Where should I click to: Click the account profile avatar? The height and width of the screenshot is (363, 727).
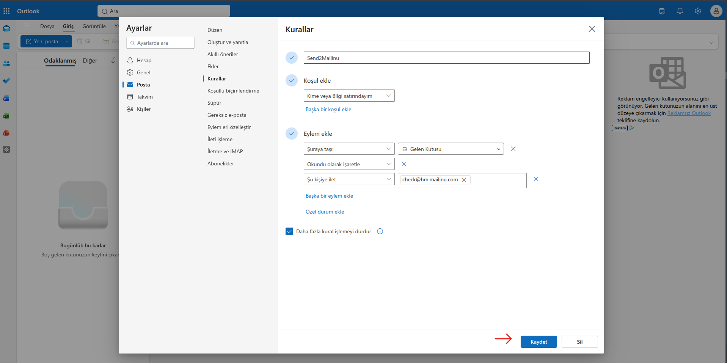[716, 11]
